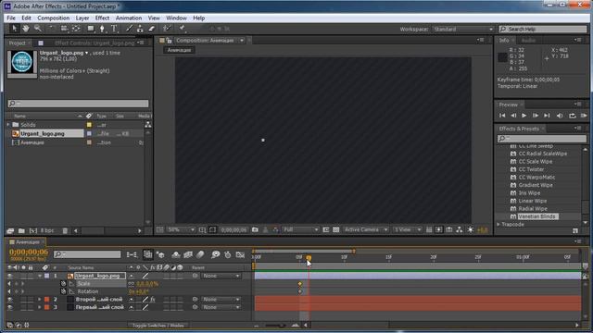Image resolution: width=593 pixels, height=333 pixels.
Task: Select the Selection arrow tool
Action: 15,29
